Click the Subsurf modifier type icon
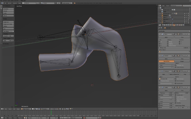This screenshot has width=191, height=119. pos(162,56)
